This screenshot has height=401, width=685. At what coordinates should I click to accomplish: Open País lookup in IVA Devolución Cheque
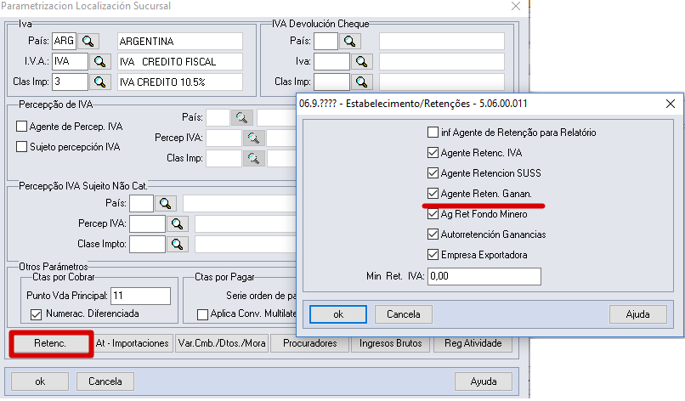350,41
